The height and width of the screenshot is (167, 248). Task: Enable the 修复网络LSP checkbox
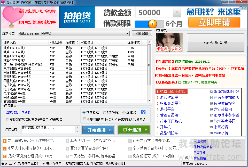point(84,119)
